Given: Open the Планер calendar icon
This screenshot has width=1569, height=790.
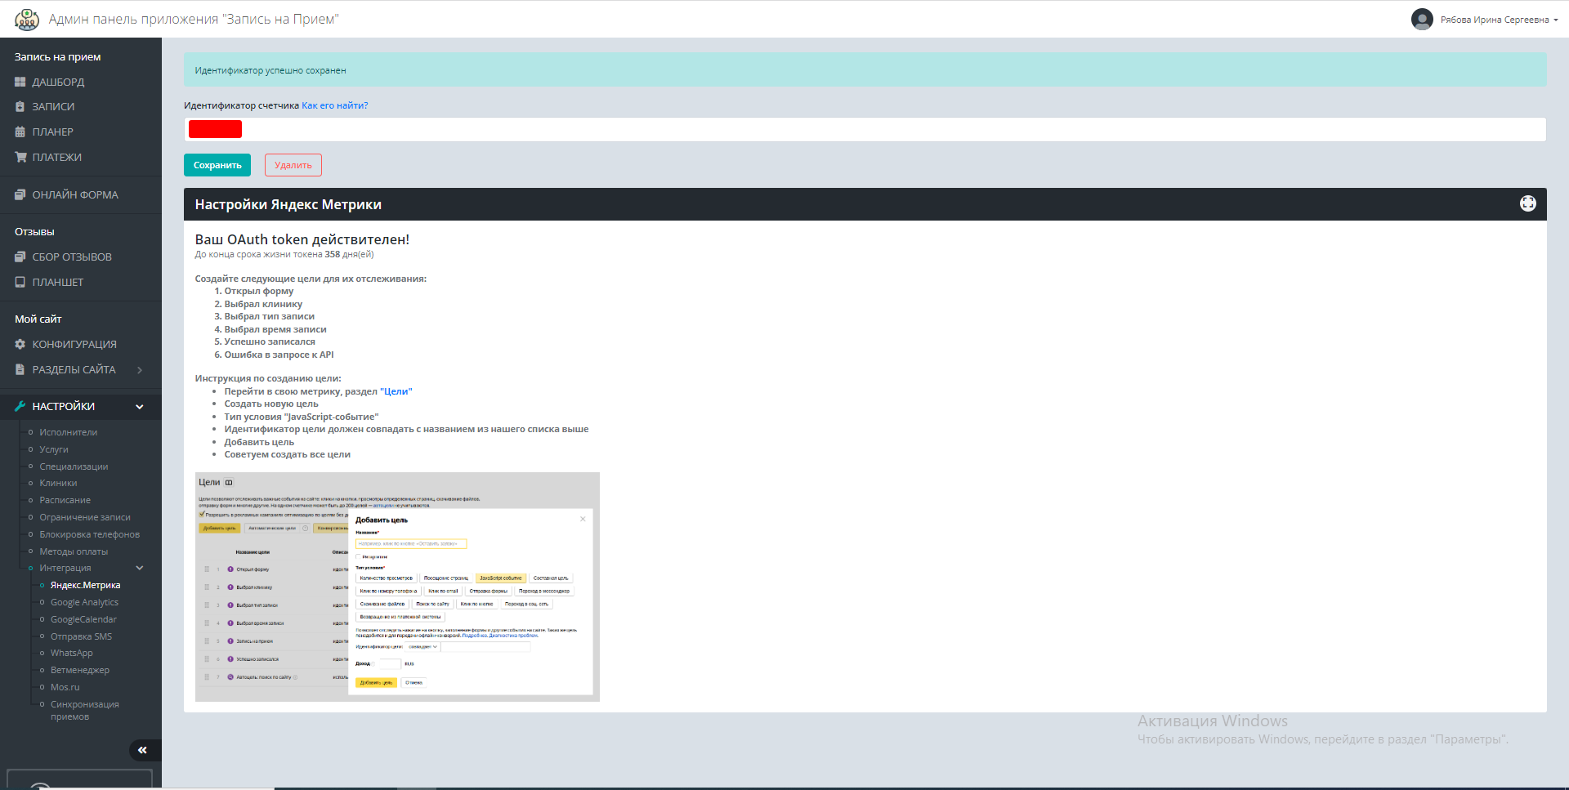Looking at the screenshot, I should coord(20,132).
